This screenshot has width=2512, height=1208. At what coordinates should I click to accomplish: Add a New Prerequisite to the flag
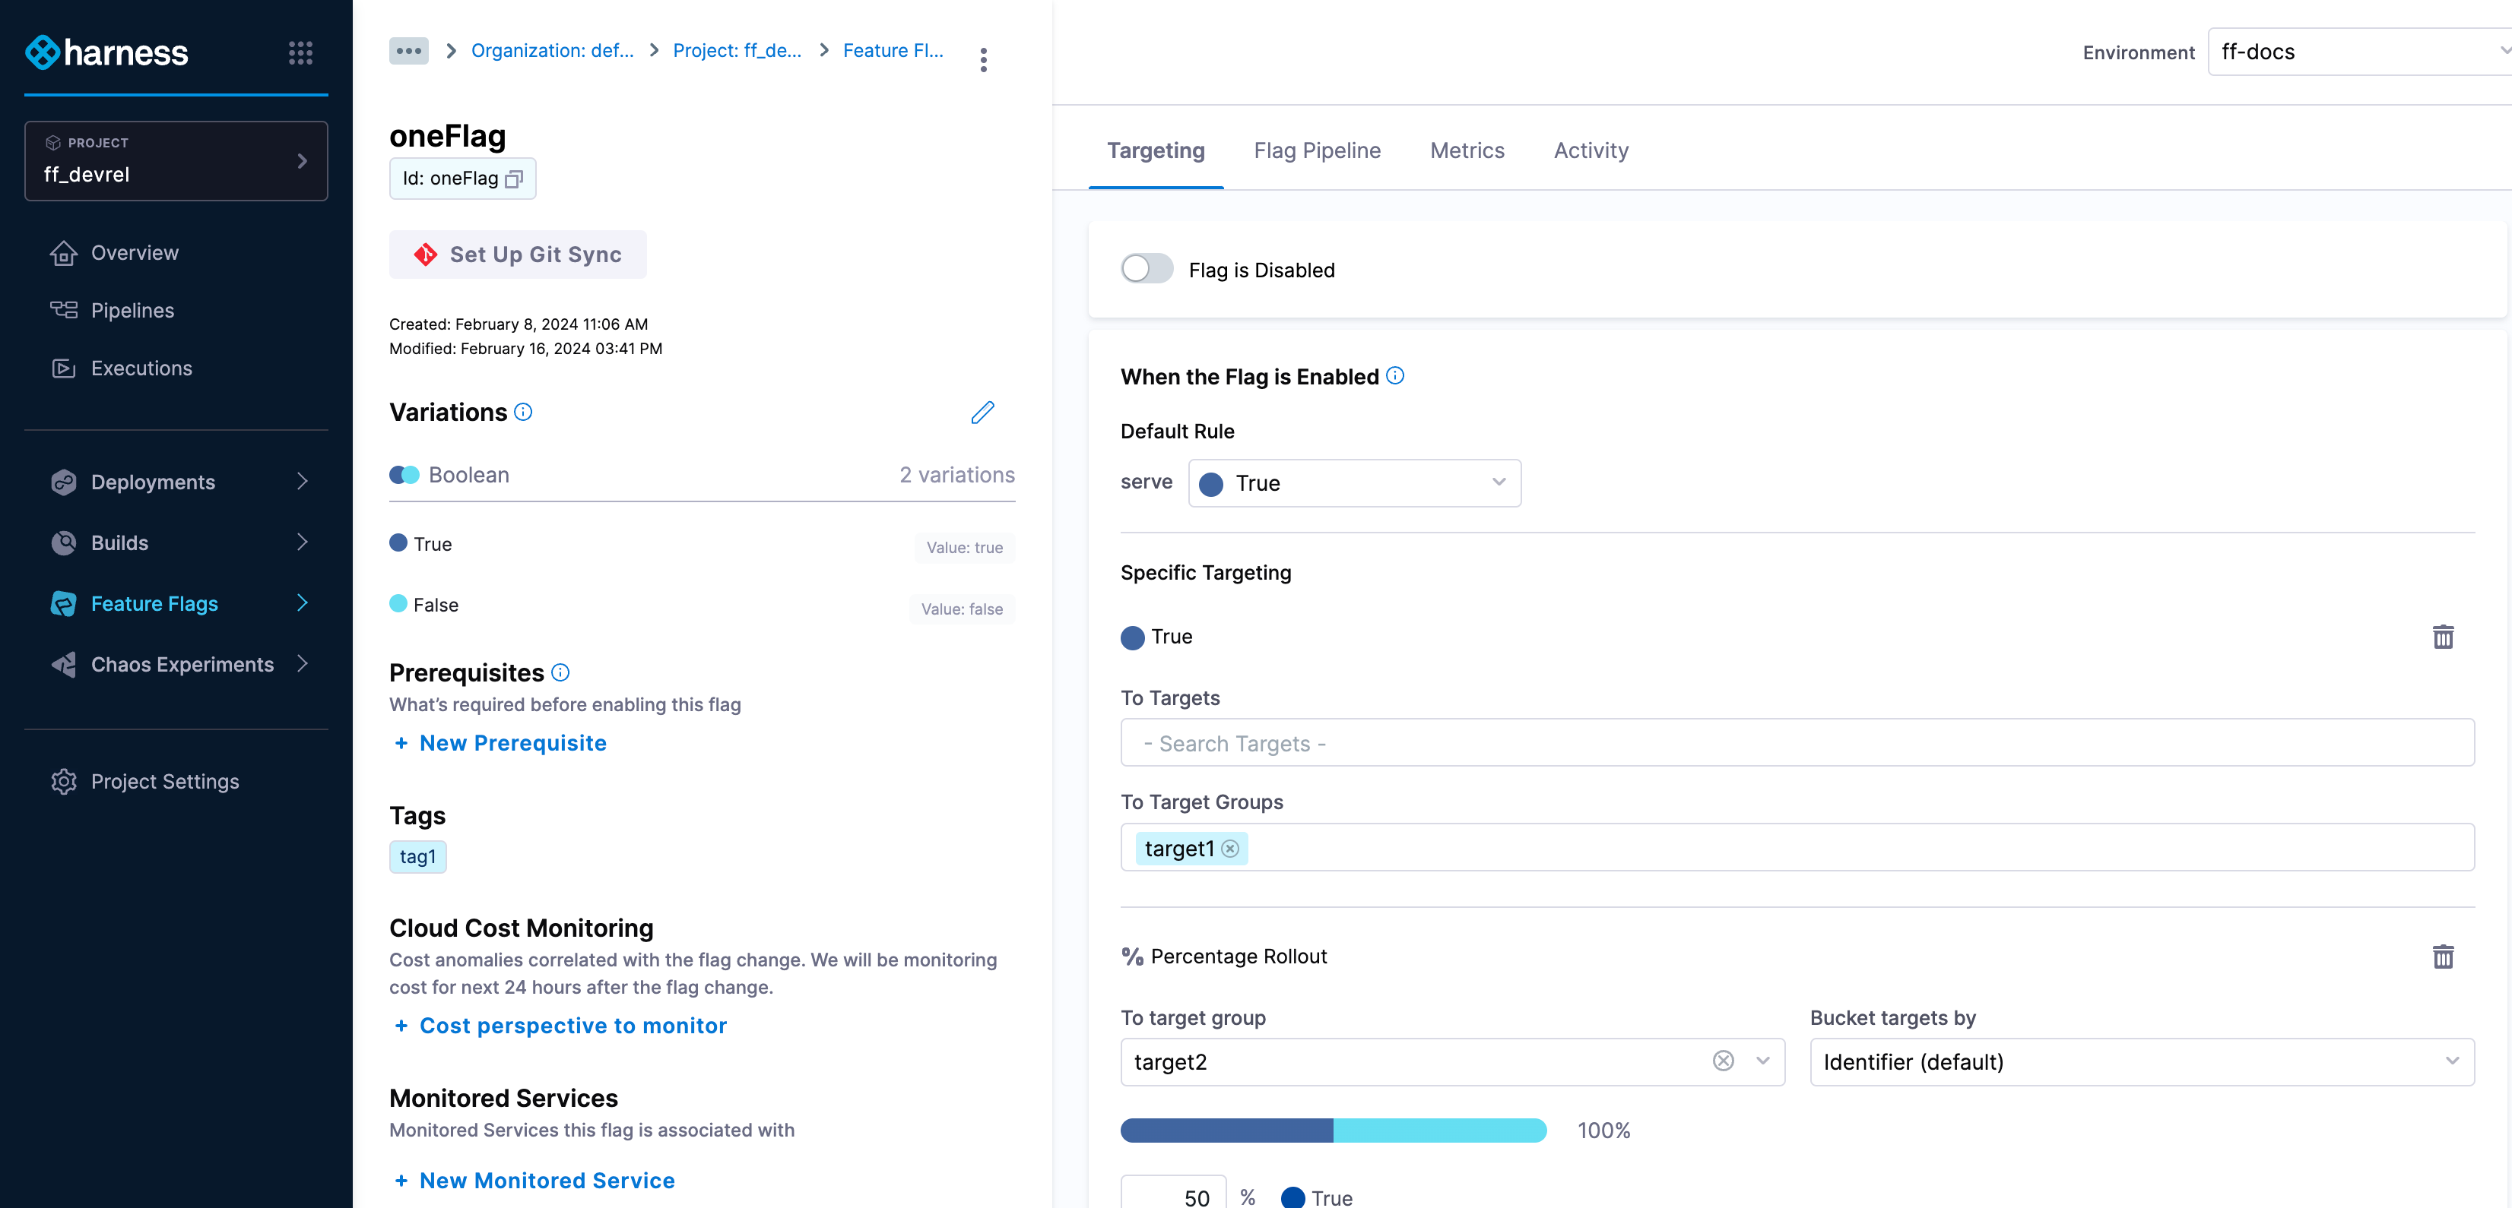point(500,742)
